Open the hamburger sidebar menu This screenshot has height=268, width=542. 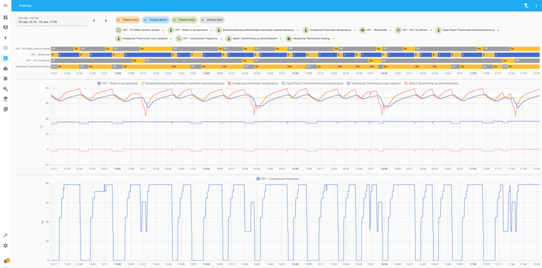5,5
